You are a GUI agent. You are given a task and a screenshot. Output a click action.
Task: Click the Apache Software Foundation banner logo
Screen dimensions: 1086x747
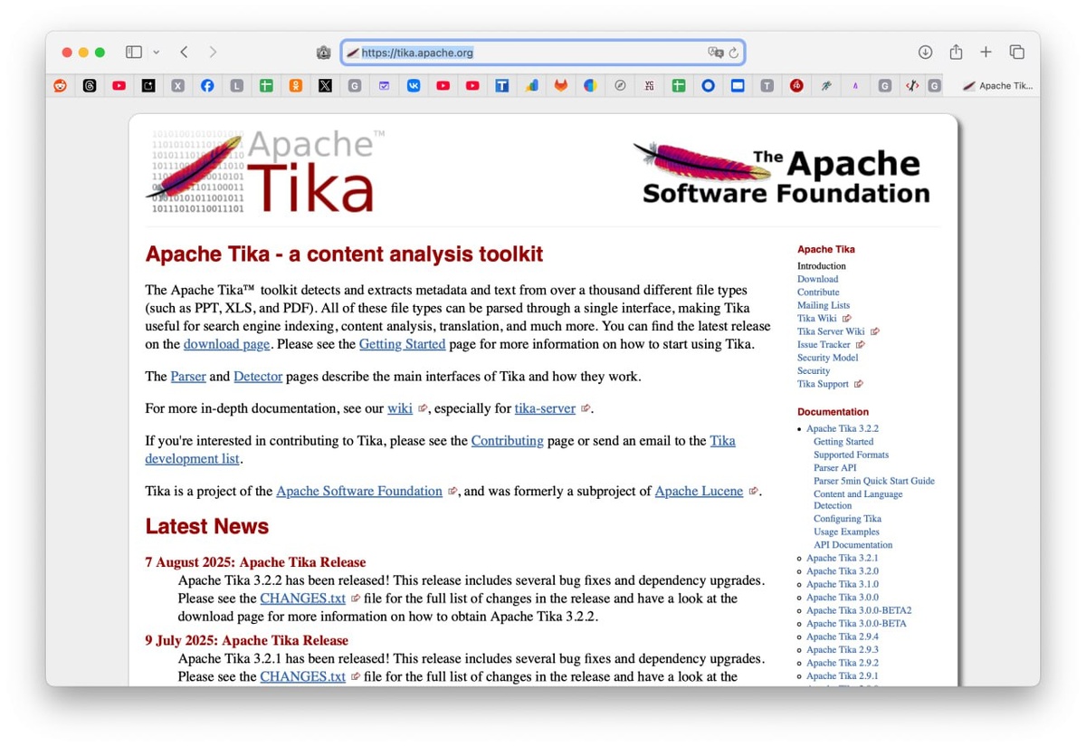[781, 172]
